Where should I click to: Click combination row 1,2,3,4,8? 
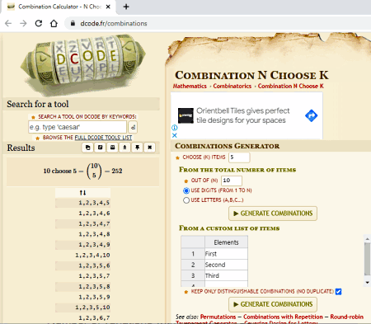(82, 234)
